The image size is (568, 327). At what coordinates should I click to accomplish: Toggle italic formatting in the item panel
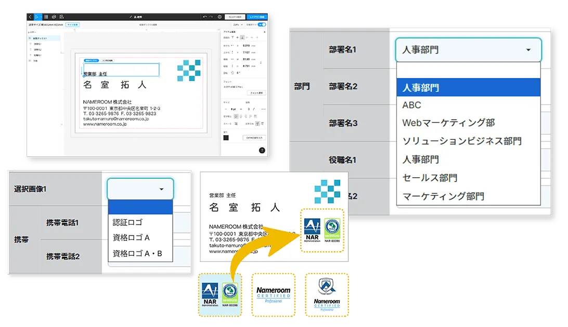pyautogui.click(x=253, y=108)
